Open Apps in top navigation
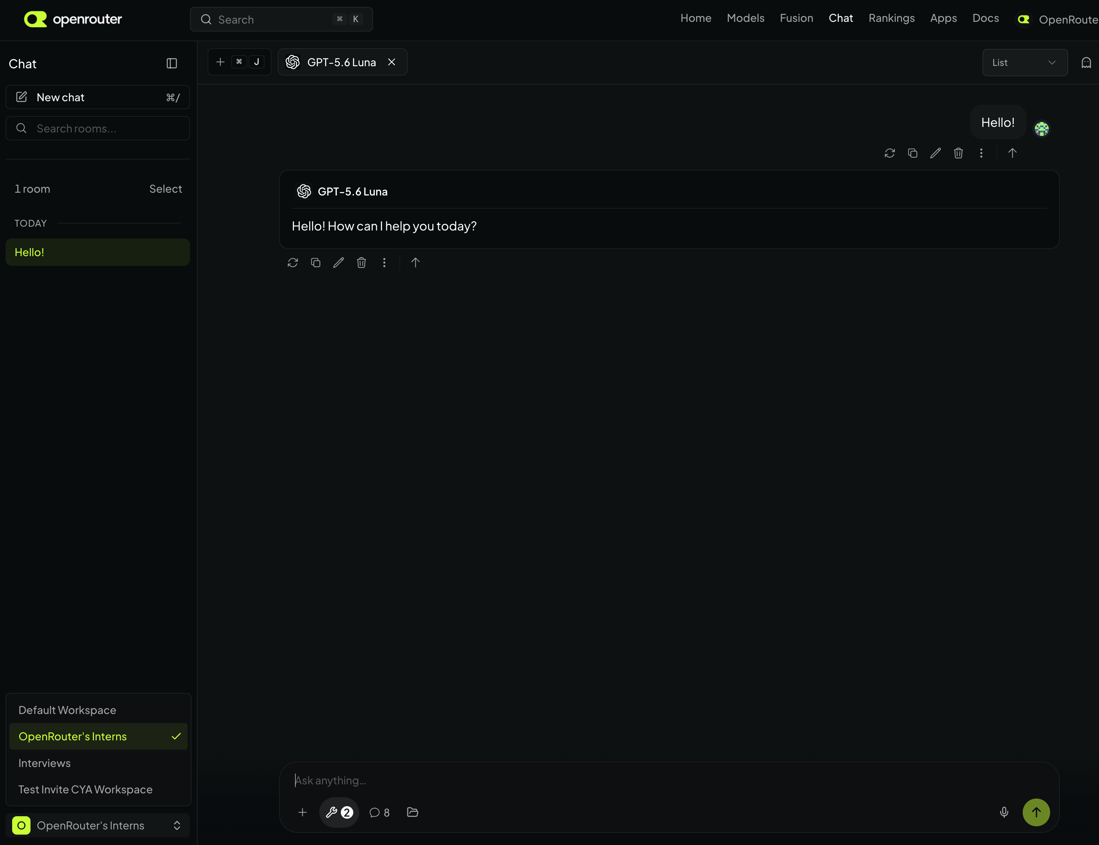Image resolution: width=1099 pixels, height=845 pixels. 943,18
